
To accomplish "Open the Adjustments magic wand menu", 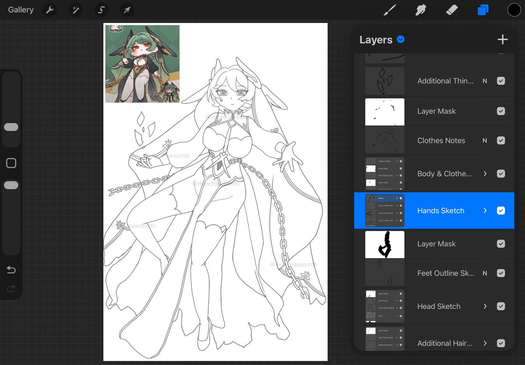I will coord(75,10).
